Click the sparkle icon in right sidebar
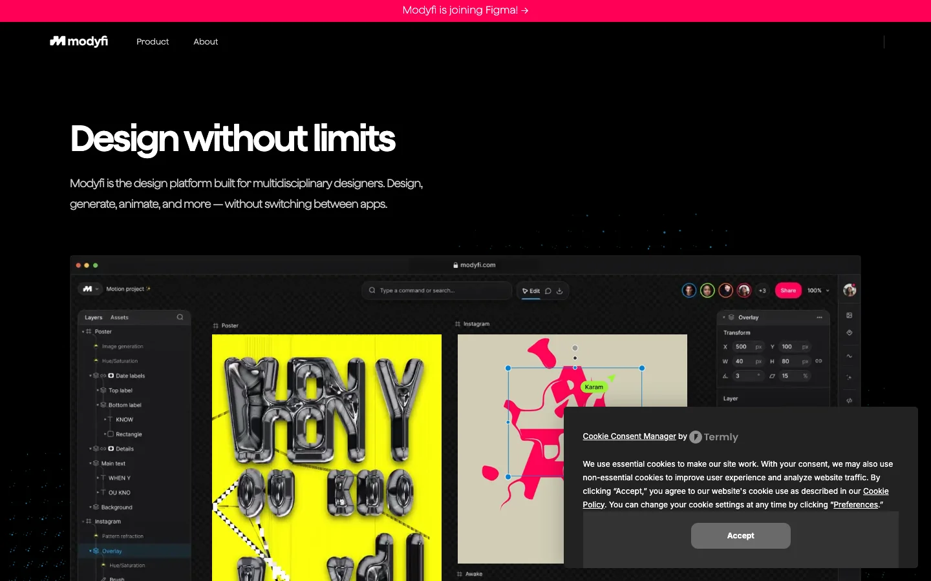Viewport: 931px width, 581px height. pos(850,377)
